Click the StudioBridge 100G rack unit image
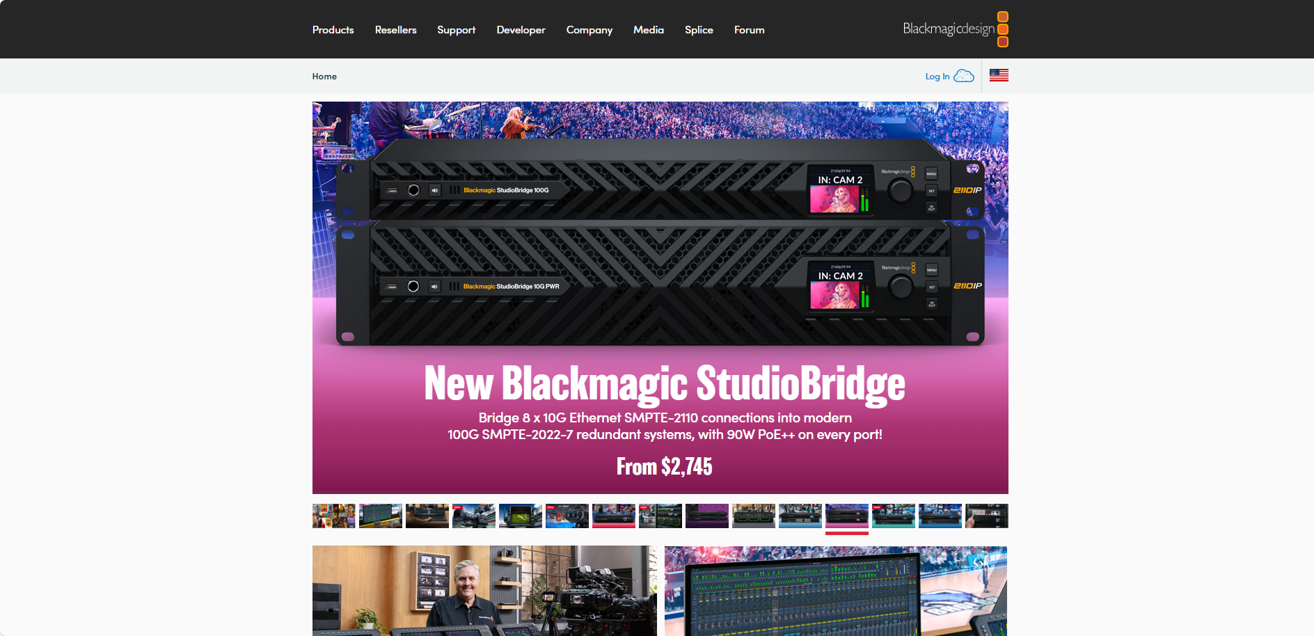The image size is (1314, 636). tap(660, 180)
